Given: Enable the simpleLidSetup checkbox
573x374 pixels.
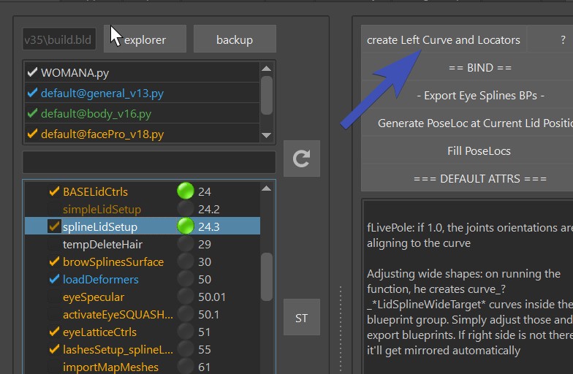Looking at the screenshot, I should coord(54,209).
